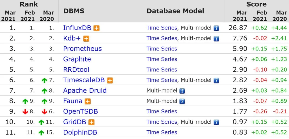
Task: Open the Prometheus database link
Action: [82, 49]
